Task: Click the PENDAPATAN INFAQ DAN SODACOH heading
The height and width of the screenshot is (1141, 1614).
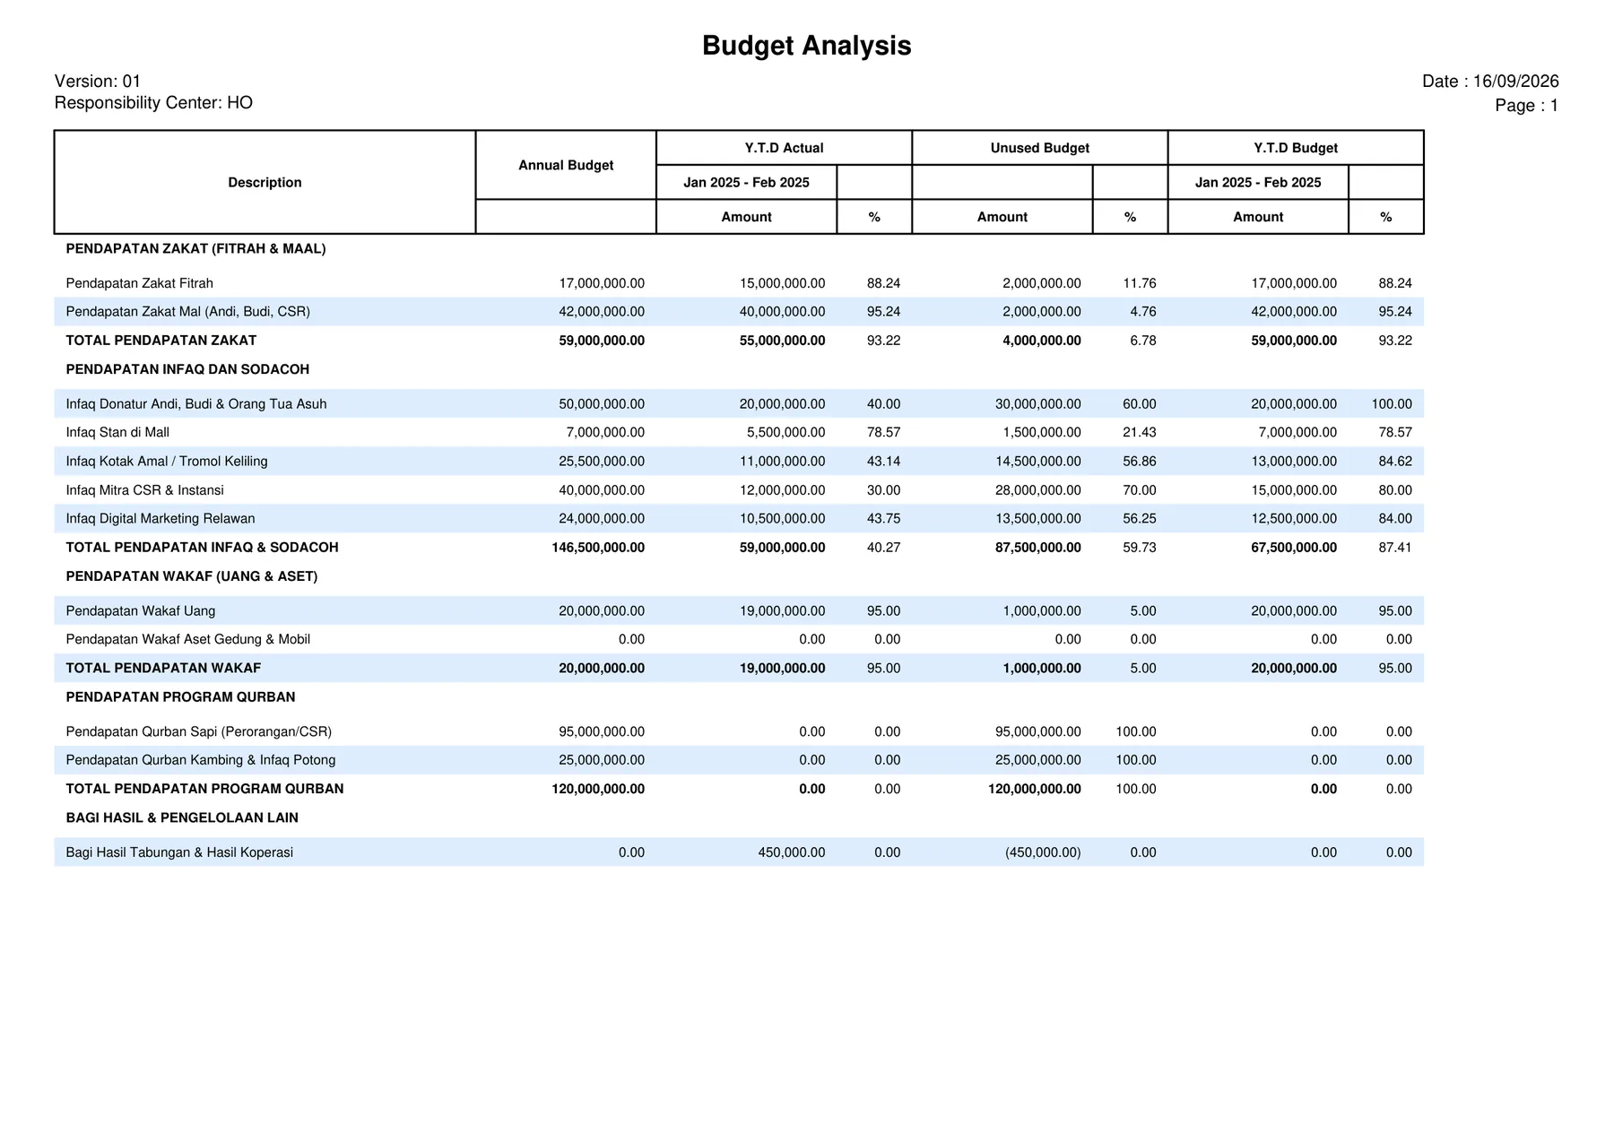Action: click(187, 369)
